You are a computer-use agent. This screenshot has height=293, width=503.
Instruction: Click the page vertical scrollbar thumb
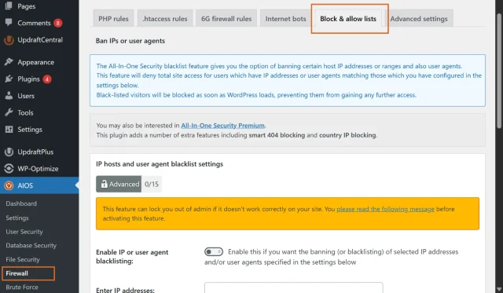[x=499, y=71]
